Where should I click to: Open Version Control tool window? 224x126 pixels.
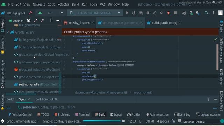tap(20, 114)
